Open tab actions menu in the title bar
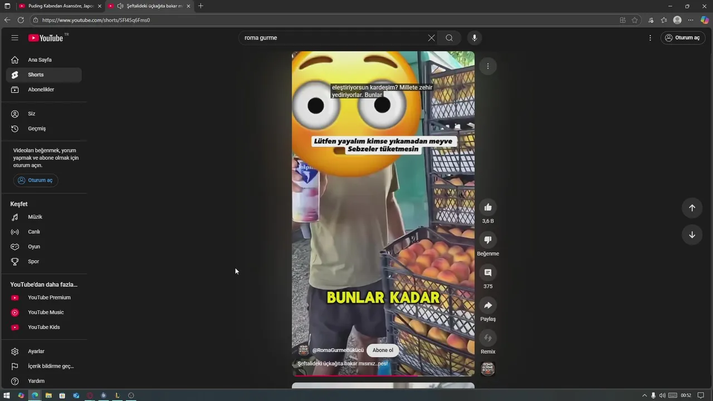The width and height of the screenshot is (713, 401). tap(7, 6)
